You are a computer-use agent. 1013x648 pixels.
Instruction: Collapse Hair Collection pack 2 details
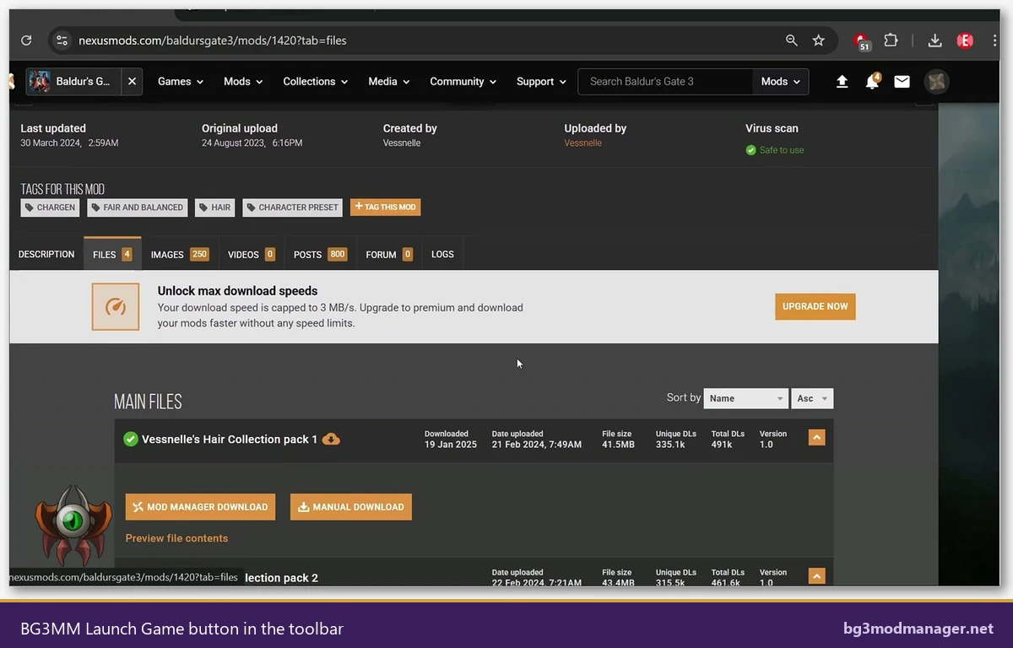tap(816, 575)
